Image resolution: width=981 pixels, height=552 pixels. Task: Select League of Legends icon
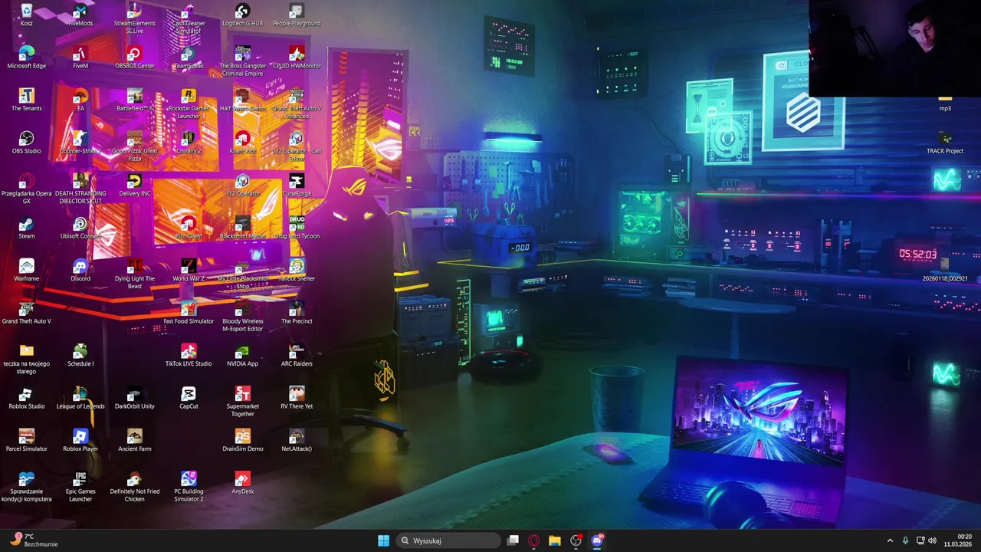point(80,397)
